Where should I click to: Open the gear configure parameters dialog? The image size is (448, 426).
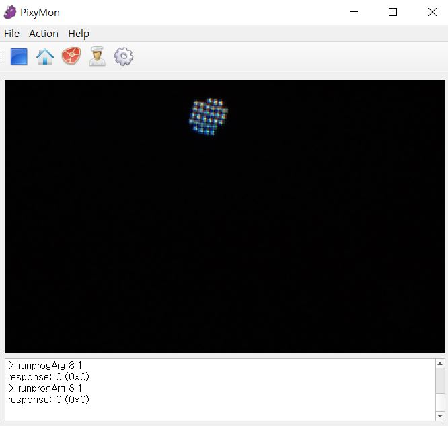click(x=123, y=56)
